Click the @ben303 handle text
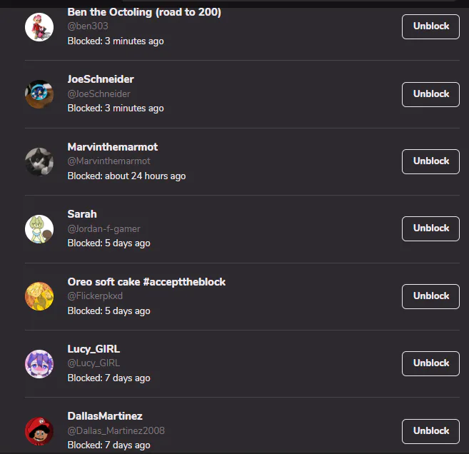The image size is (469, 454). coord(88,26)
